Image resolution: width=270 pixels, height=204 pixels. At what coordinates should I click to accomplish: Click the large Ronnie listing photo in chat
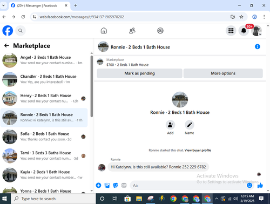coord(180,100)
